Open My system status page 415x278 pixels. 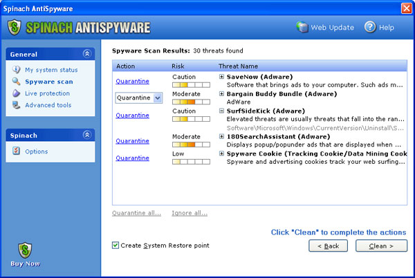(51, 70)
